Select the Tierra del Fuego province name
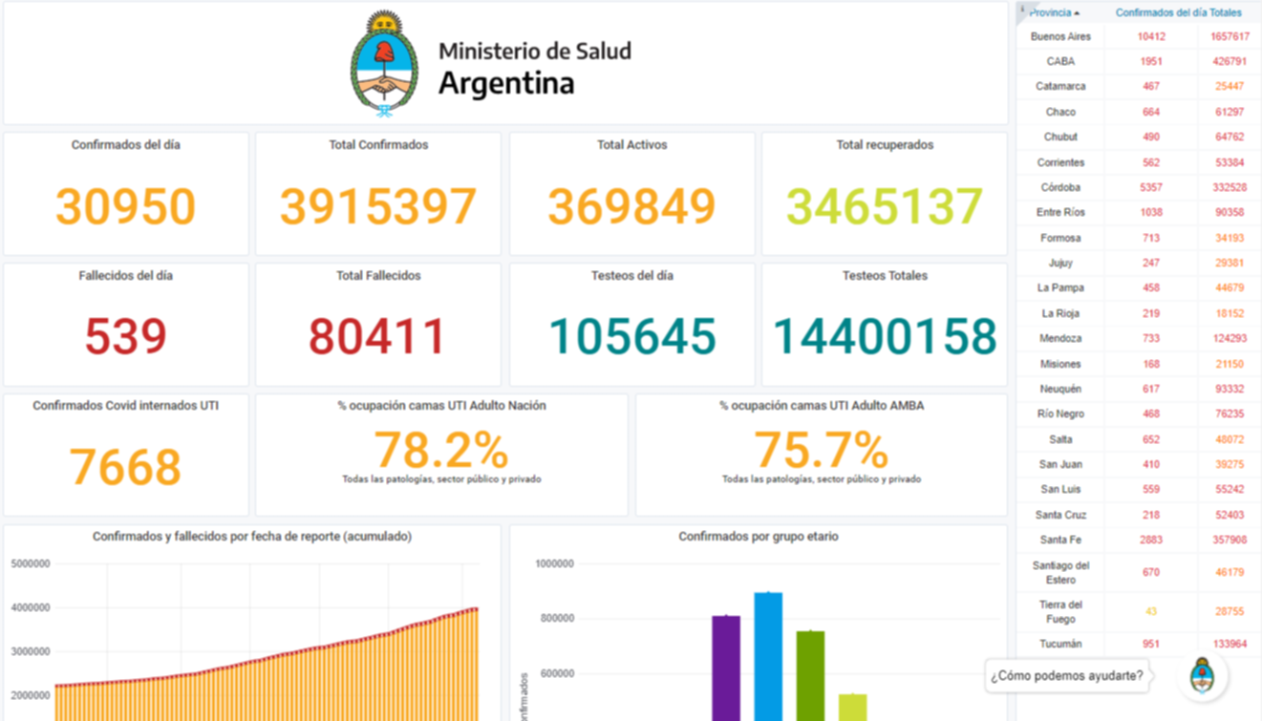1262x721 pixels. coord(1060,611)
